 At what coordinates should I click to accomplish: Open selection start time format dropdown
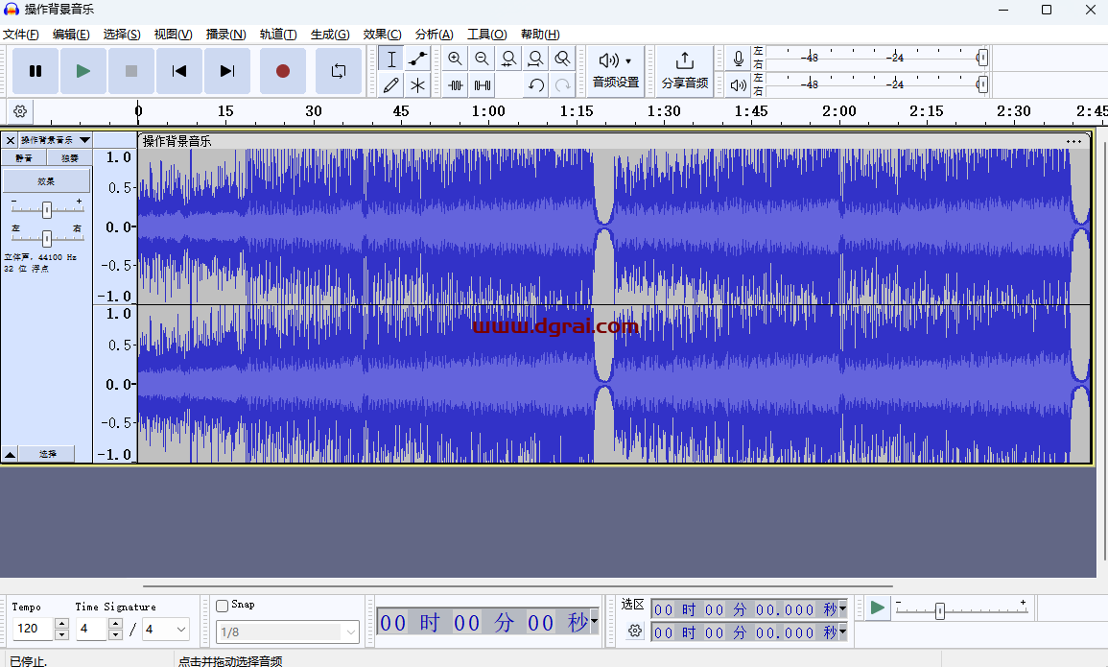842,608
